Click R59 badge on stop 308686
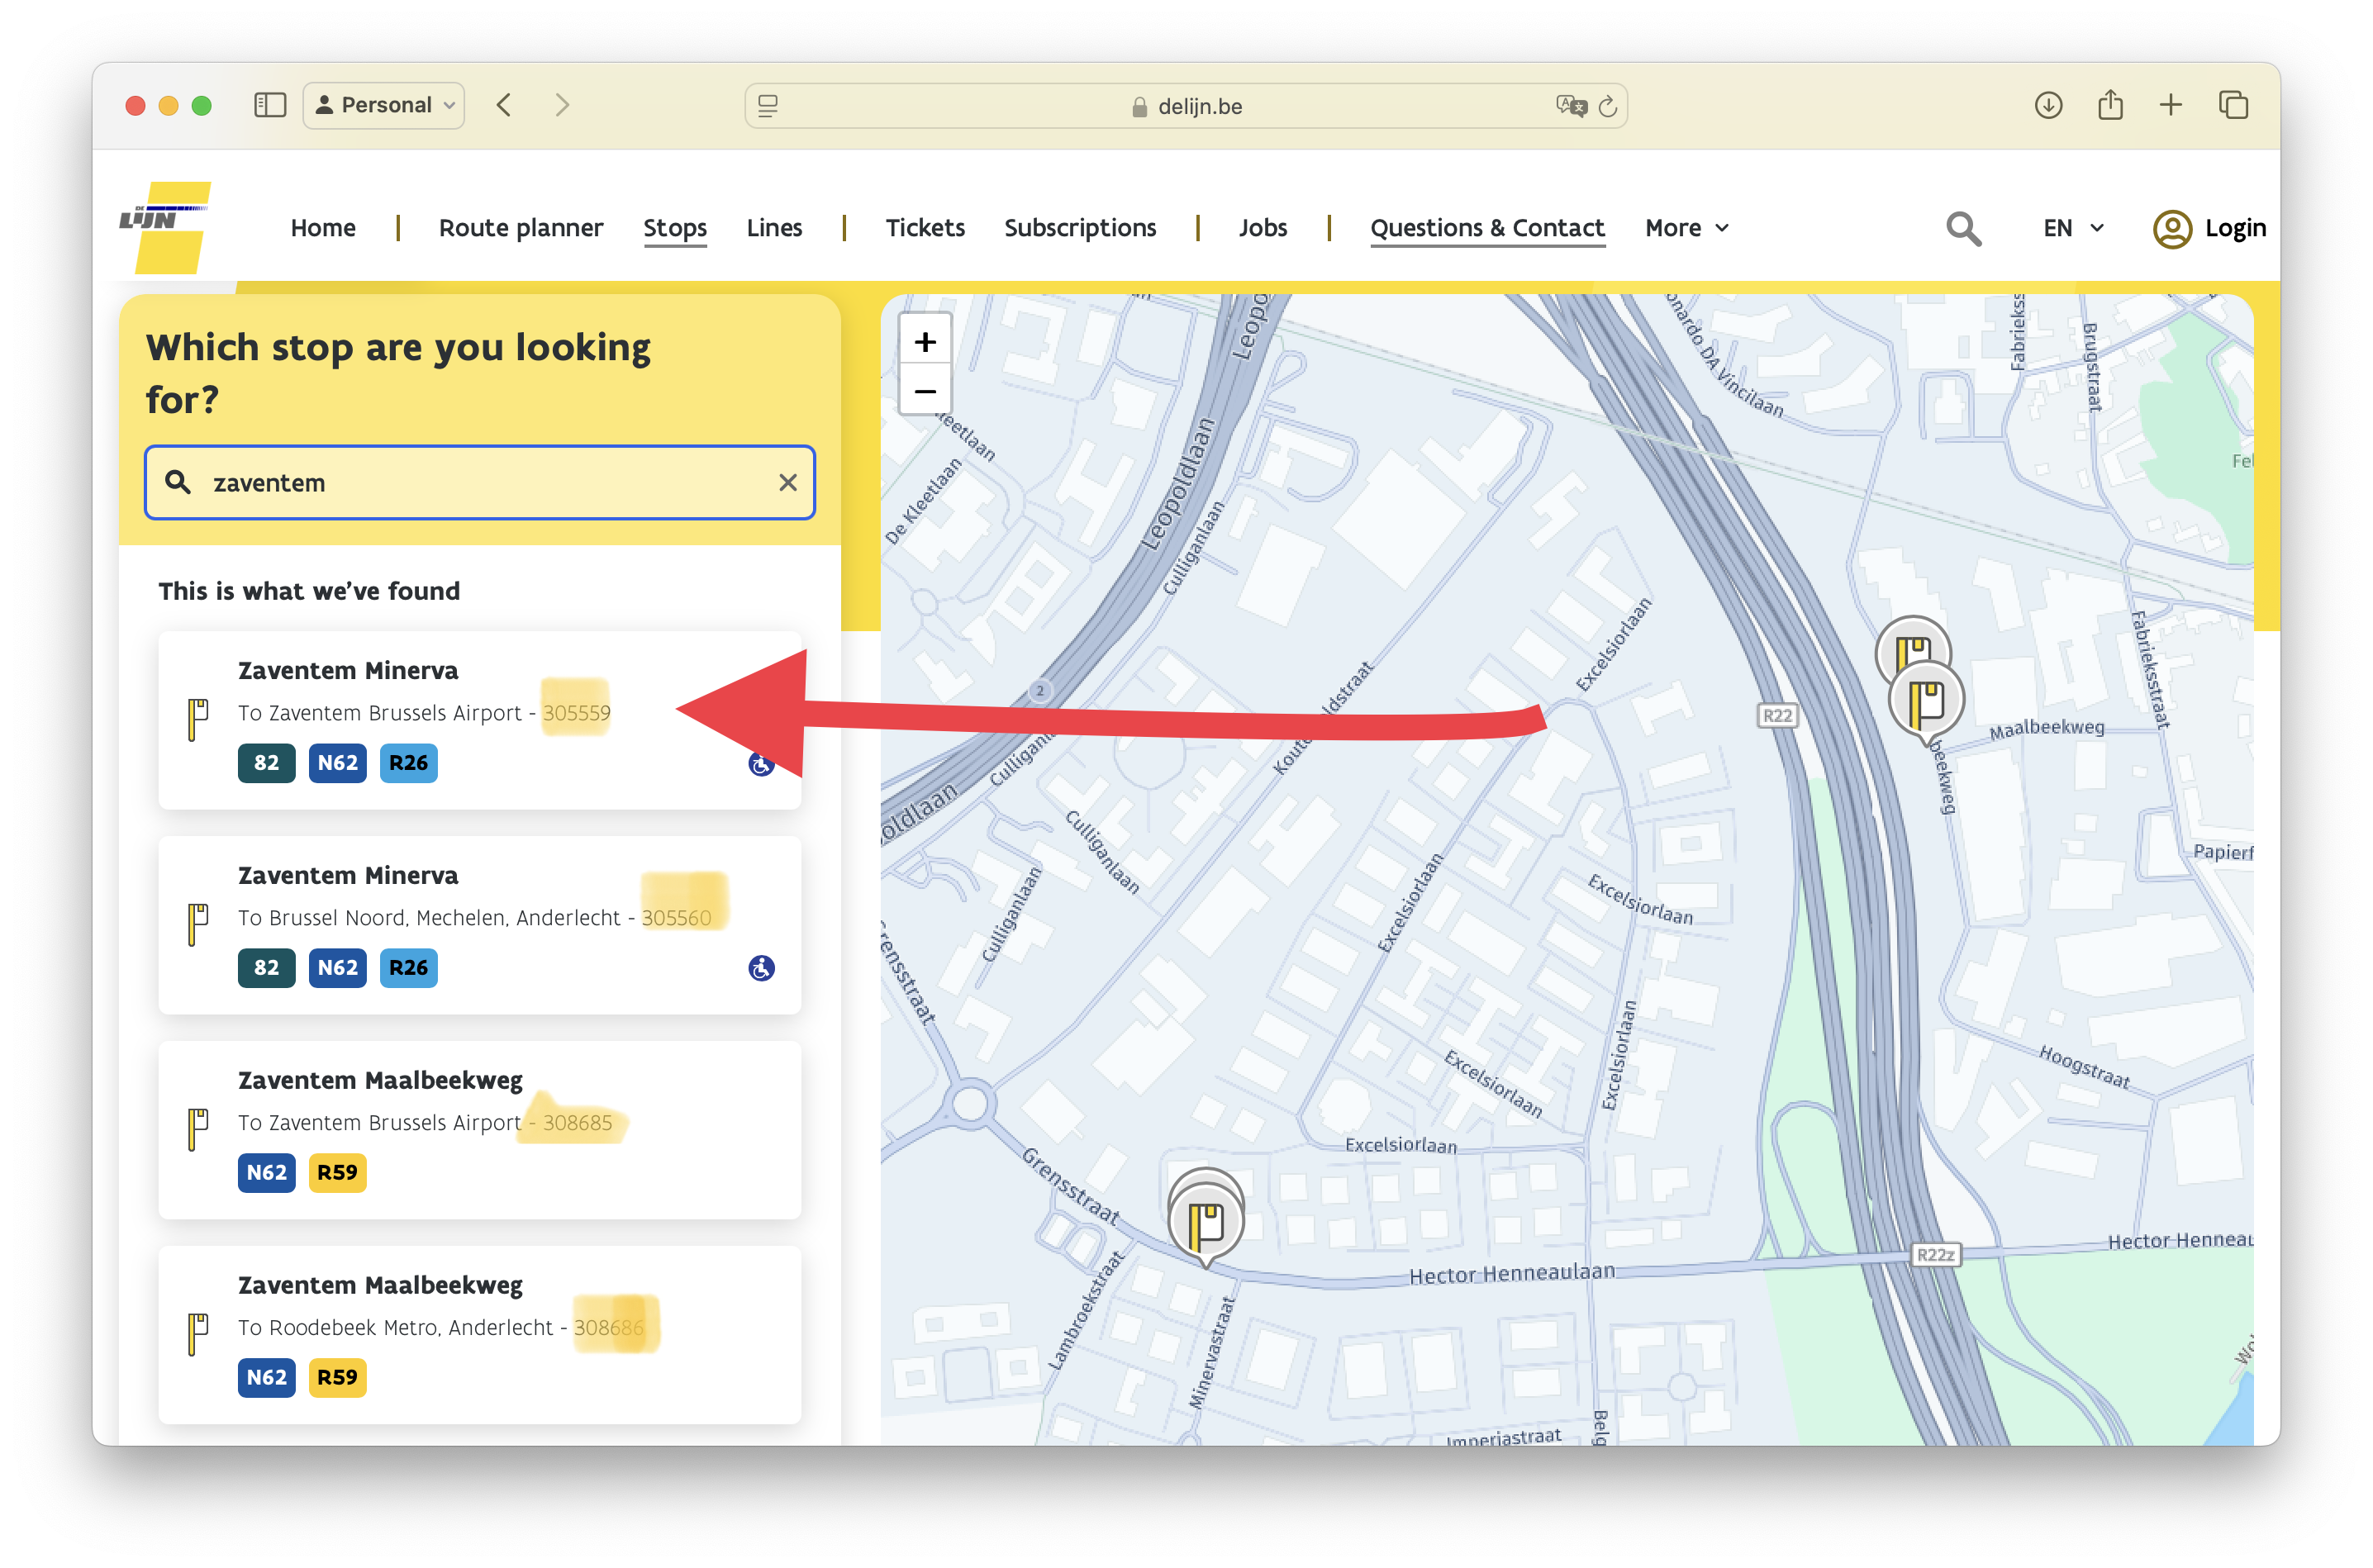 [x=337, y=1378]
